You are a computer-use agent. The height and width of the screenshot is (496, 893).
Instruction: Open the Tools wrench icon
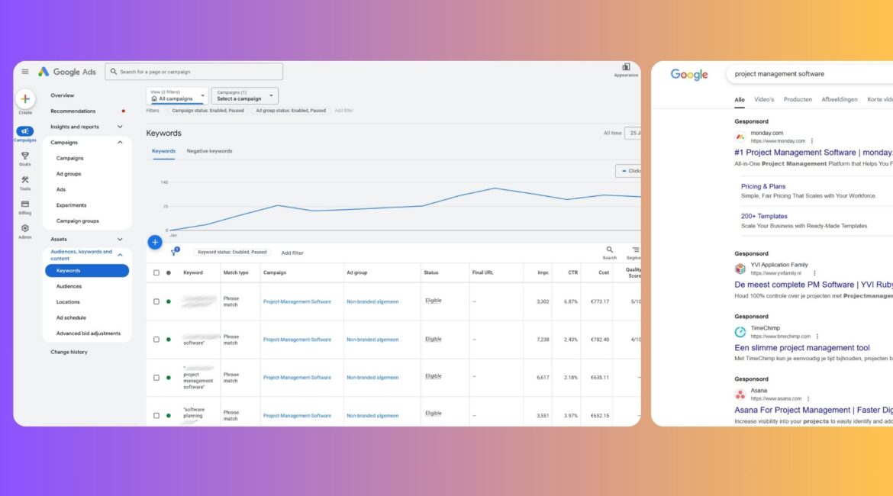pos(25,180)
